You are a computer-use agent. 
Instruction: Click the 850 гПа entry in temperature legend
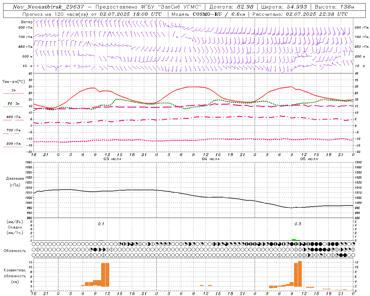(x=13, y=118)
